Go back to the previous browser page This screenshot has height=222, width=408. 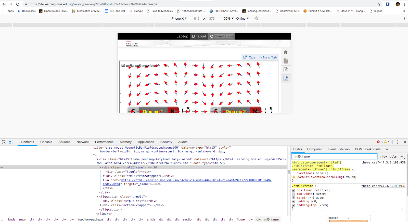coord(4,4)
